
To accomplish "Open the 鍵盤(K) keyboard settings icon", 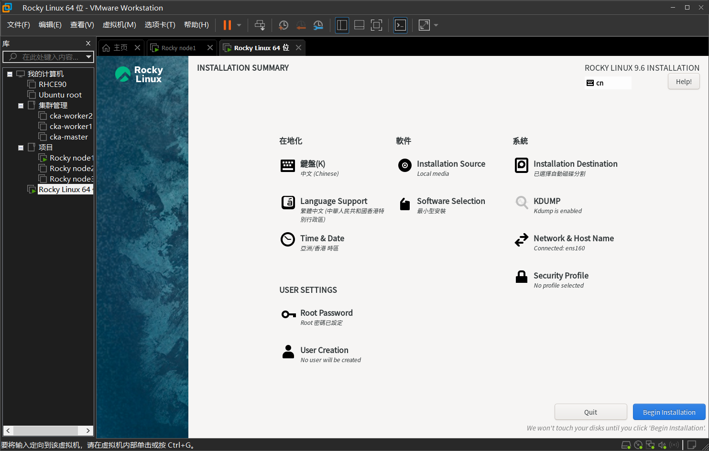I will point(288,166).
